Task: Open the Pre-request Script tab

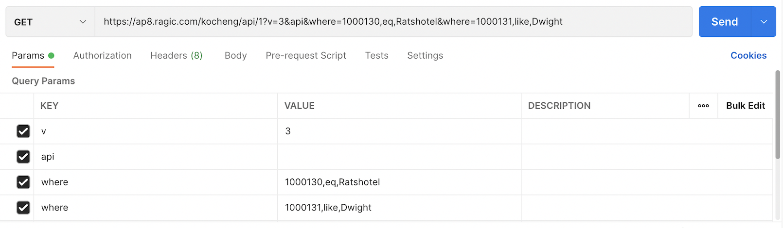Action: [306, 56]
